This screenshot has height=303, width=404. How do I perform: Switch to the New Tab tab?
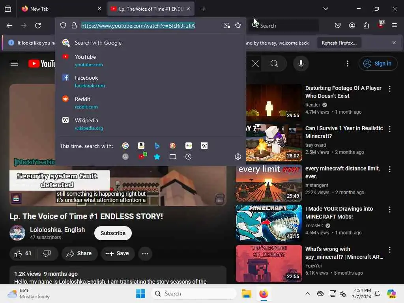pyautogui.click(x=61, y=9)
